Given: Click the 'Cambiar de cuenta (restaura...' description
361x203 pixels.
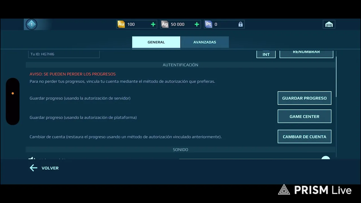Looking at the screenshot, I should pyautogui.click(x=126, y=137).
